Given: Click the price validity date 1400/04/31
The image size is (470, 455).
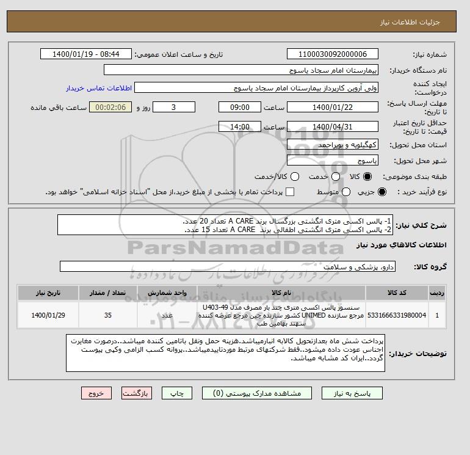Looking at the screenshot, I should [x=333, y=127].
